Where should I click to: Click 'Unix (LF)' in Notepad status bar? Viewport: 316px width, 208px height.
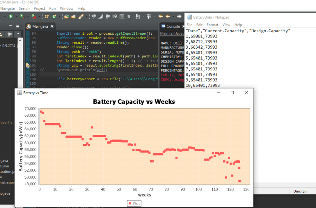[300, 191]
